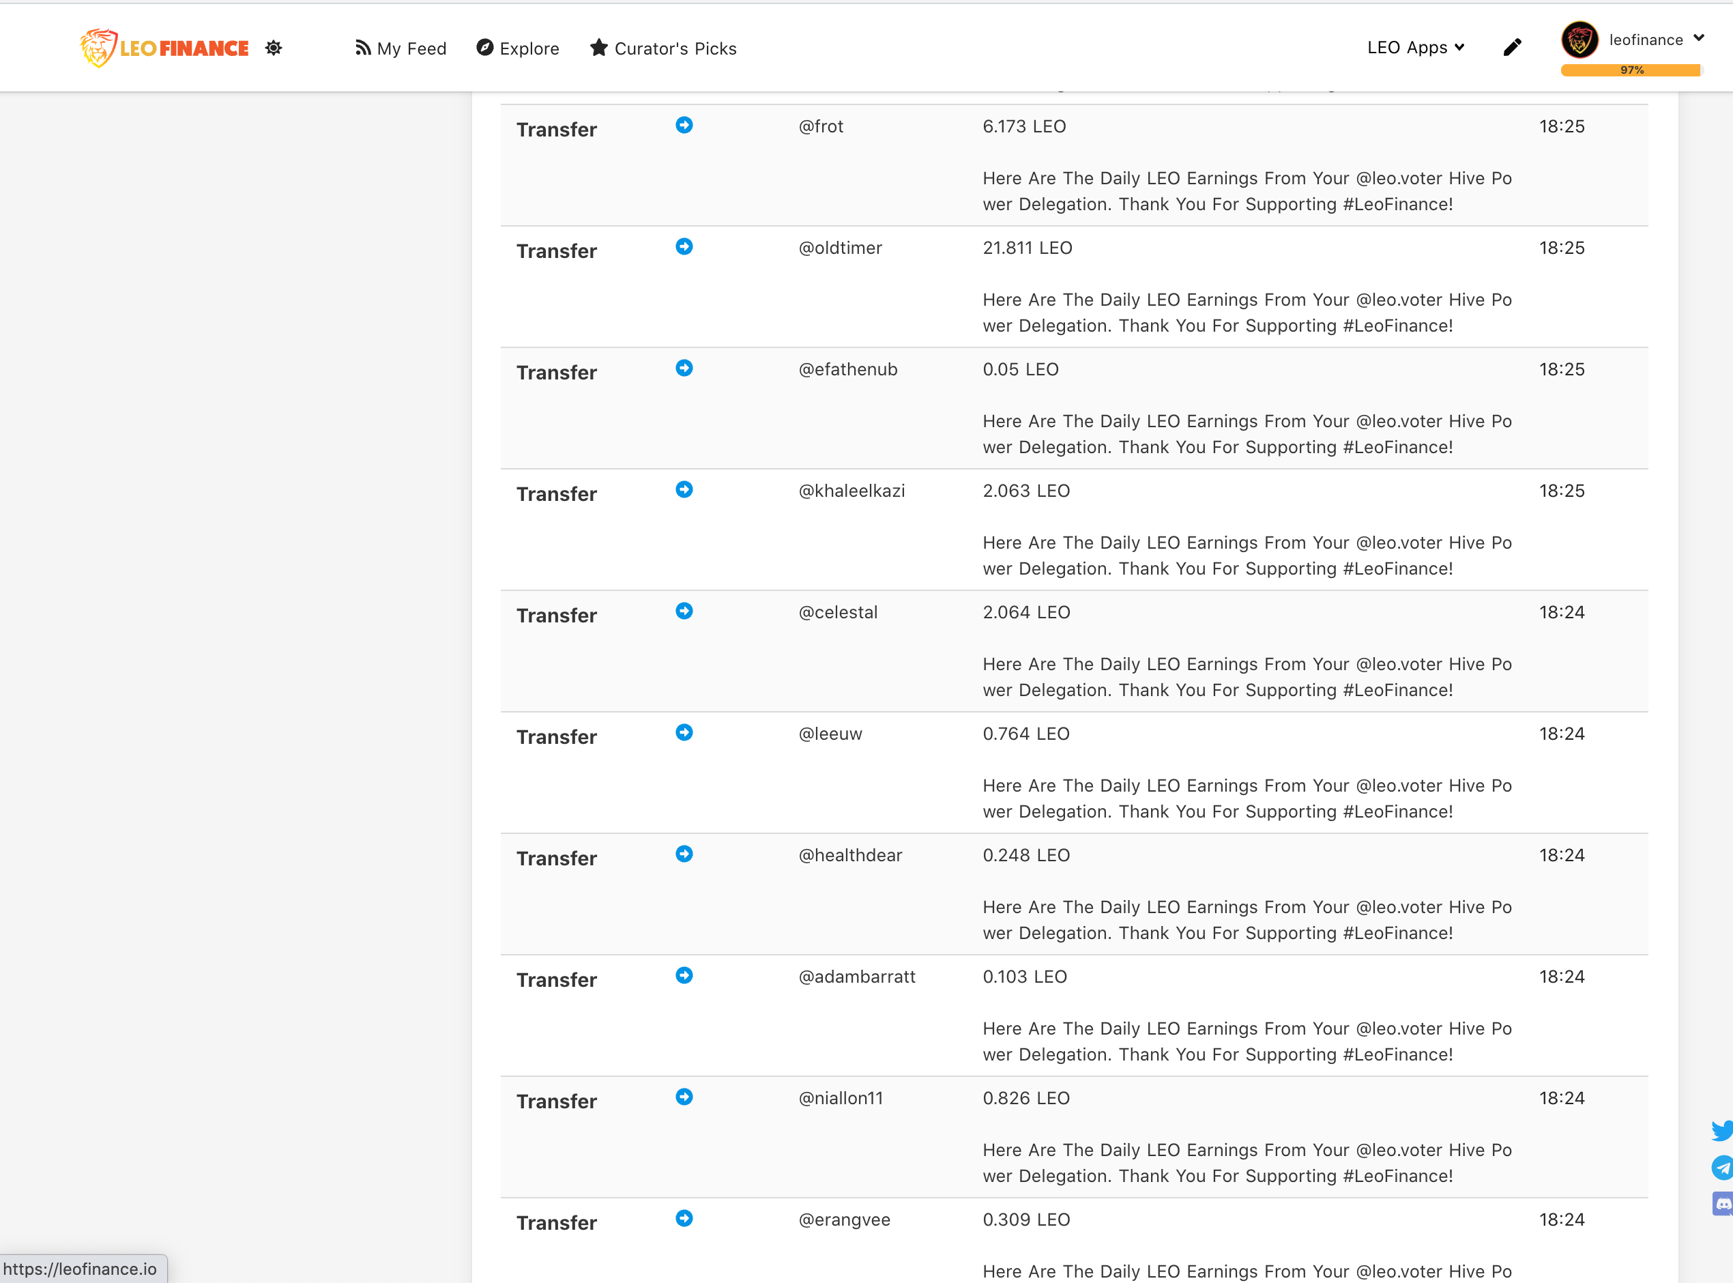Click the 6.173 LEO amount

click(x=1024, y=126)
